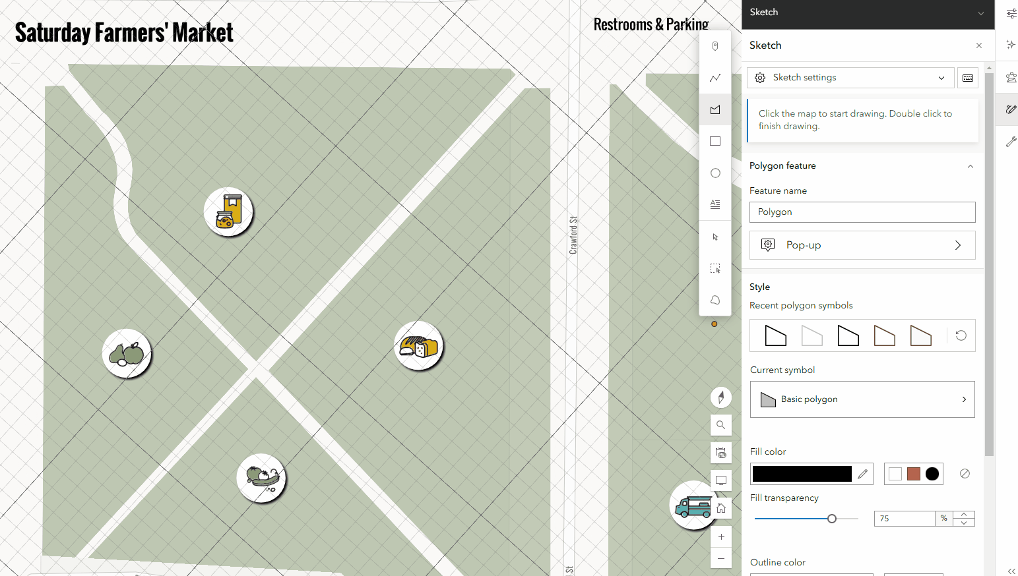Image resolution: width=1018 pixels, height=576 pixels.
Task: Reset map orientation with compass
Action: (x=721, y=397)
